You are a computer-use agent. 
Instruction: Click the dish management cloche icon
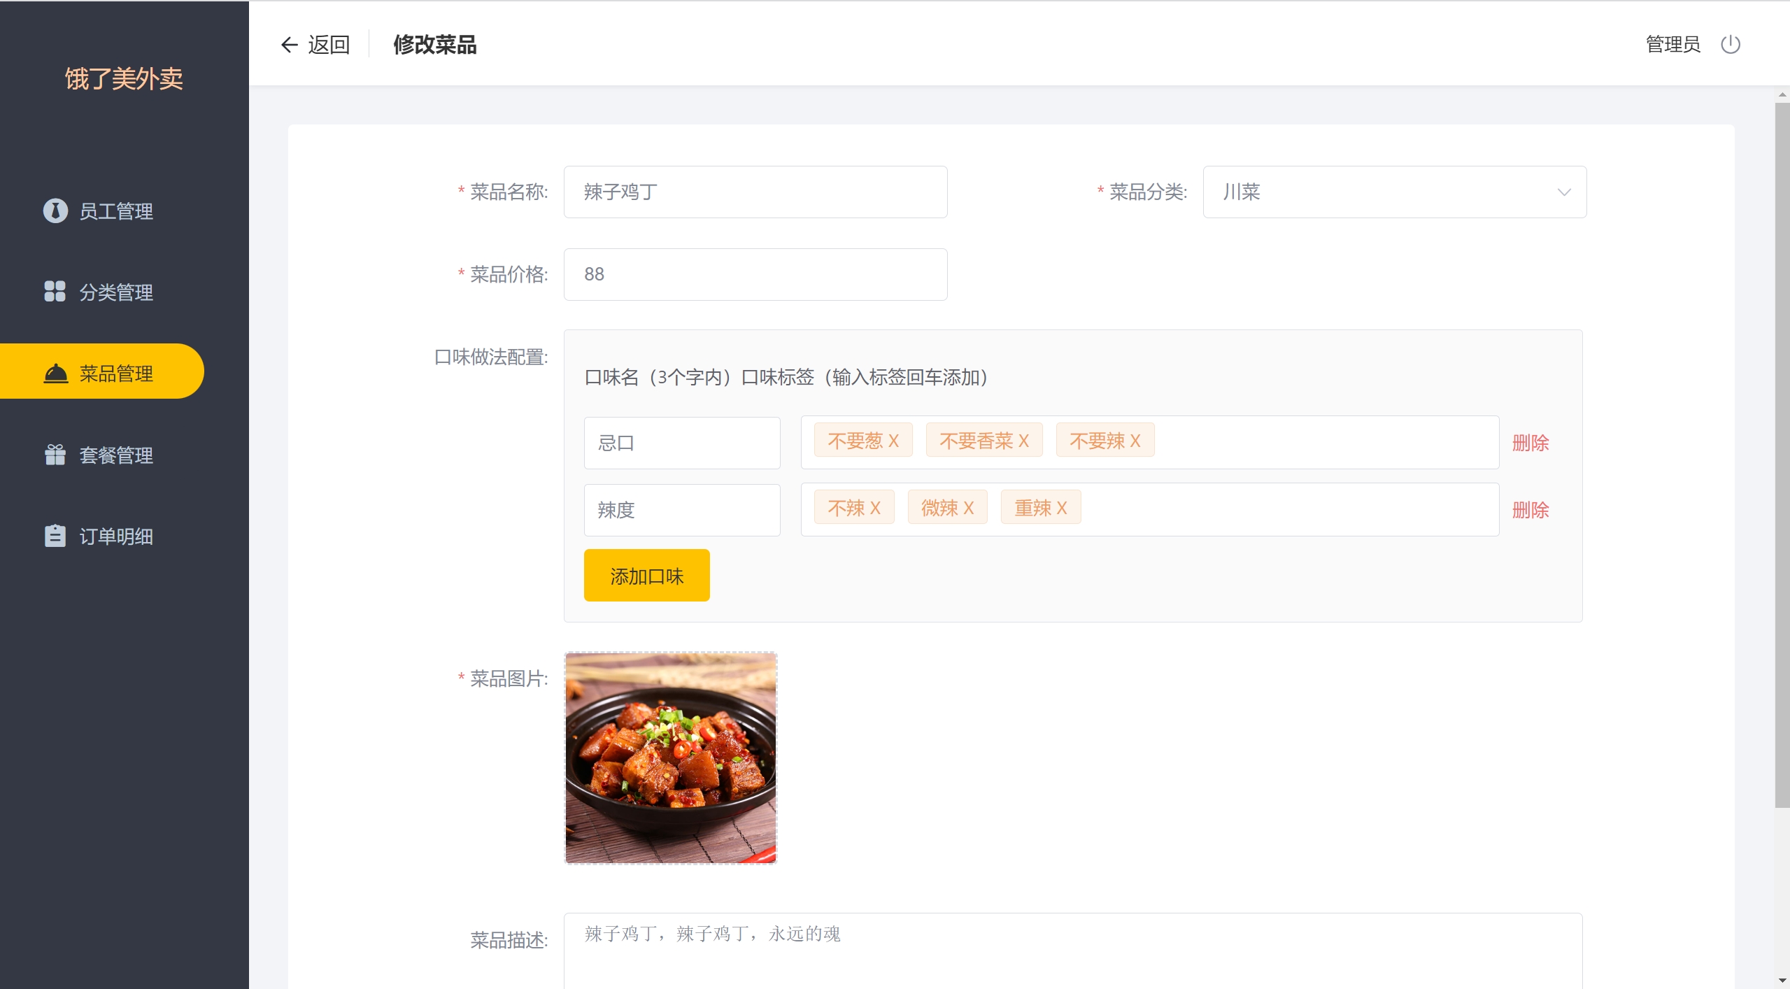pyautogui.click(x=56, y=373)
